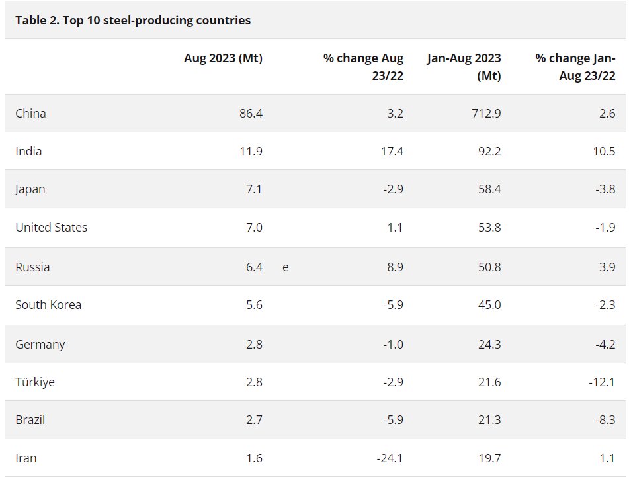This screenshot has width=629, height=477.
Task: Click the '% change Jan-Aug 23/22' column header
Action: click(575, 67)
